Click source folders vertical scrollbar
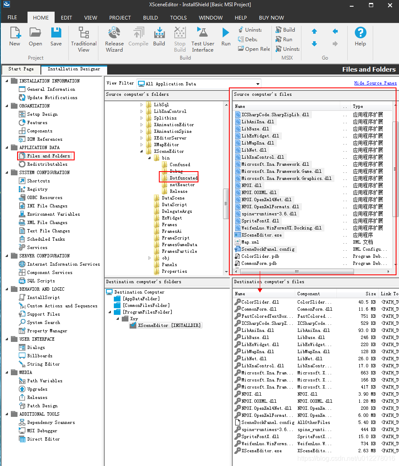399x466 pixels. [x=226, y=203]
